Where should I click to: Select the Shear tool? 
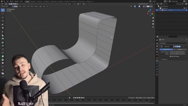coord(3,73)
